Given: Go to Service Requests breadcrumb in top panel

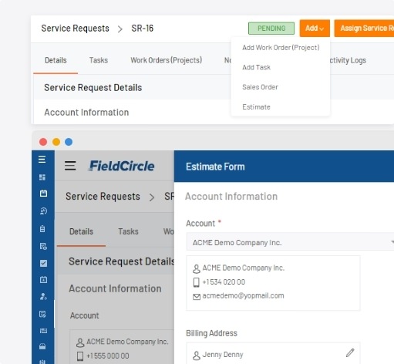Looking at the screenshot, I should [75, 29].
